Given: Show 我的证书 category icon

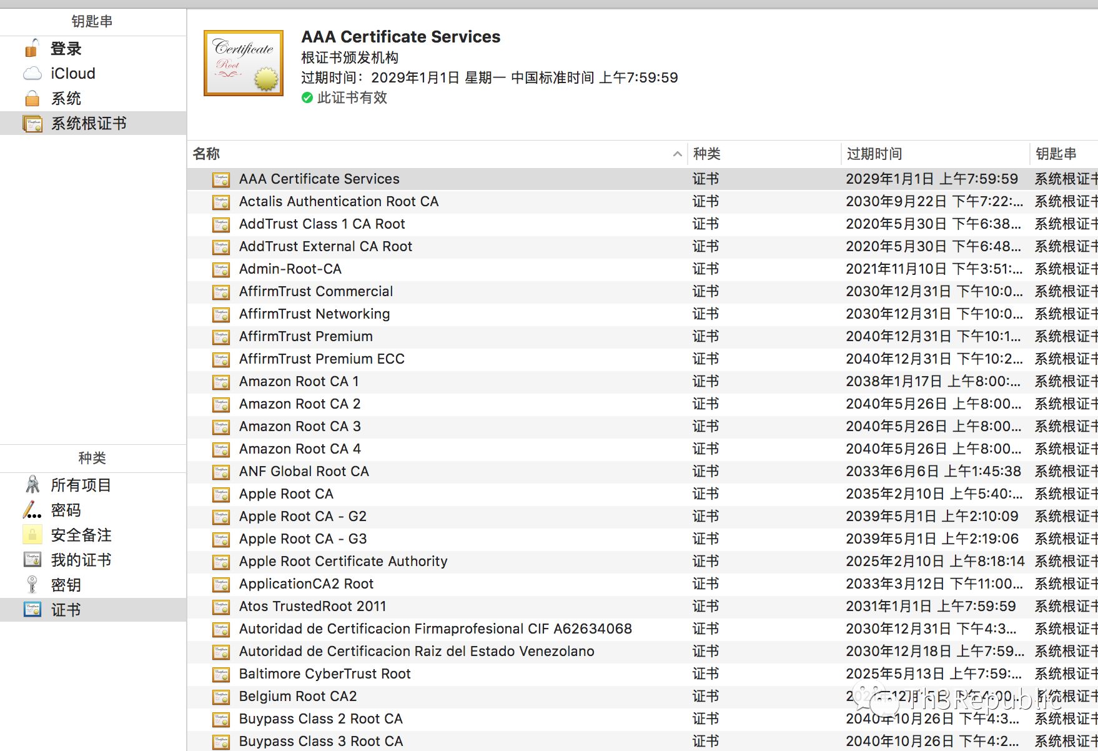Looking at the screenshot, I should tap(32, 560).
